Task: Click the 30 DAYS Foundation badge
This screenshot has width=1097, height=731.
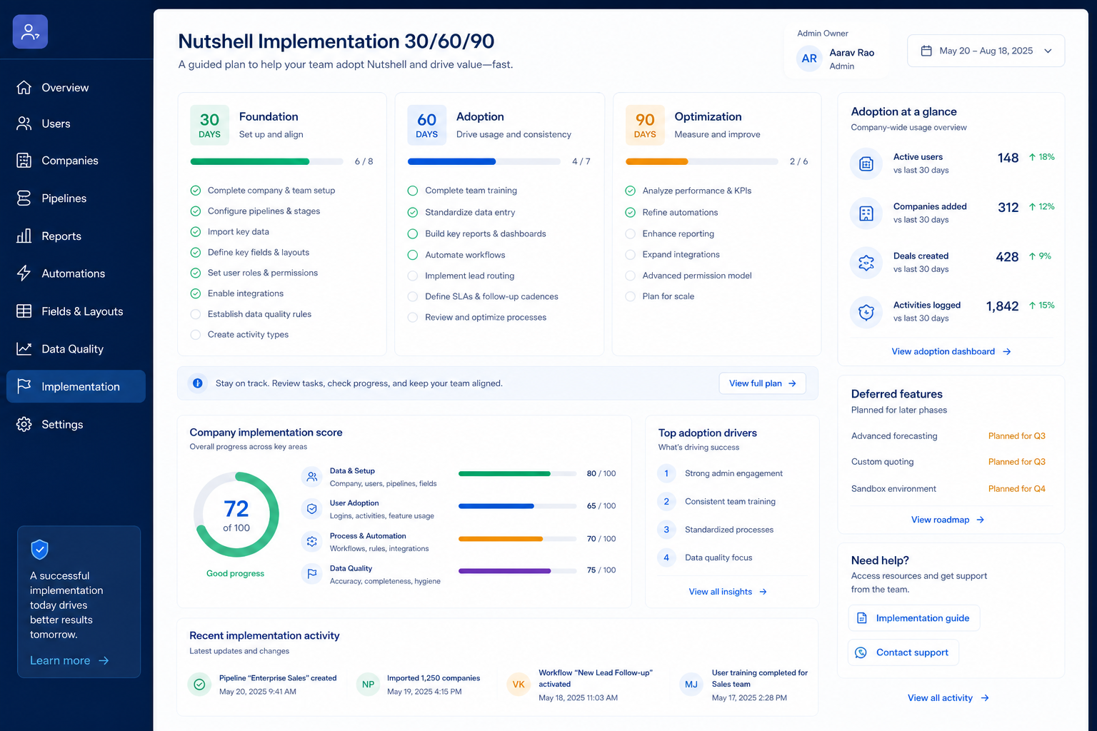Action: tap(209, 125)
